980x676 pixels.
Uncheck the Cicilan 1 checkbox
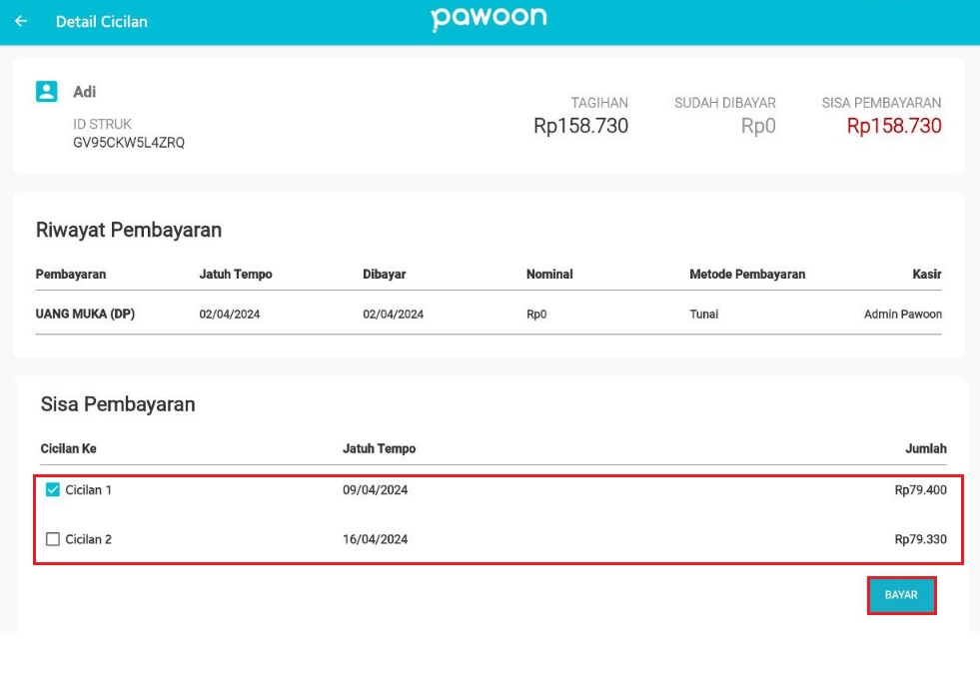coord(53,490)
